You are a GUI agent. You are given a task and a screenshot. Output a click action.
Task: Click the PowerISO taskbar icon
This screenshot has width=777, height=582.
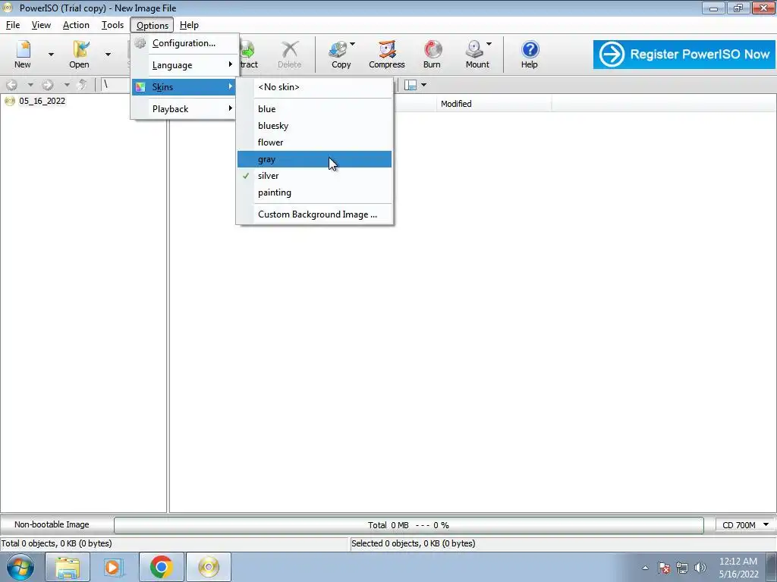209,567
